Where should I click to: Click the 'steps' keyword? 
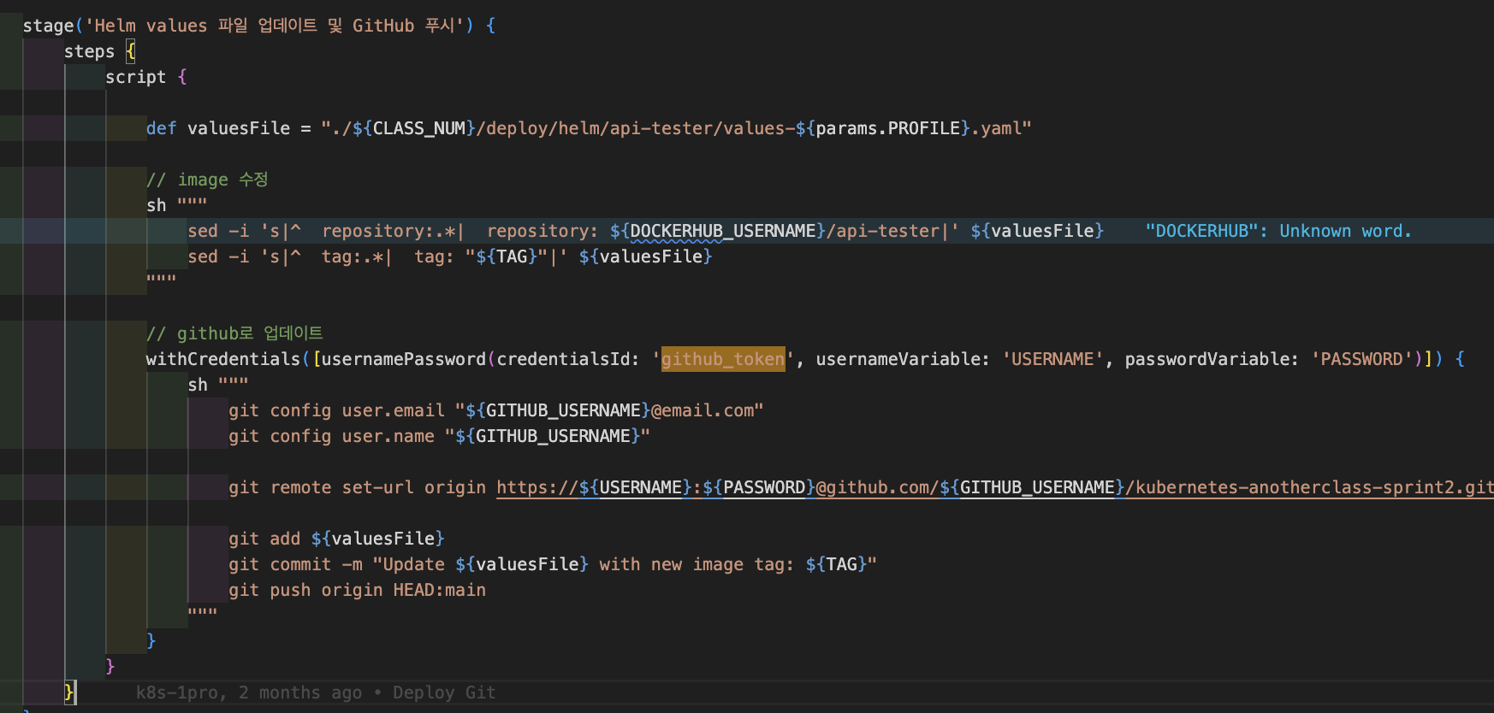pyautogui.click(x=89, y=52)
